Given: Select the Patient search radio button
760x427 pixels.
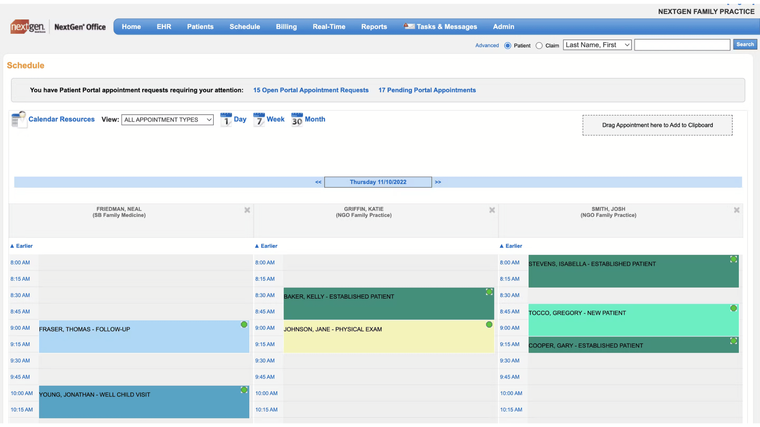Looking at the screenshot, I should tap(507, 45).
